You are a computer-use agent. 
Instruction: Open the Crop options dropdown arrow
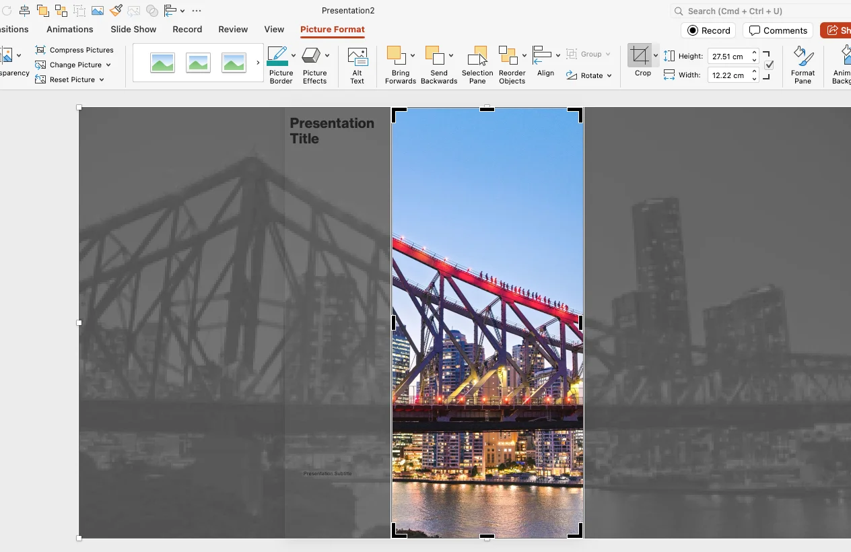pos(656,56)
